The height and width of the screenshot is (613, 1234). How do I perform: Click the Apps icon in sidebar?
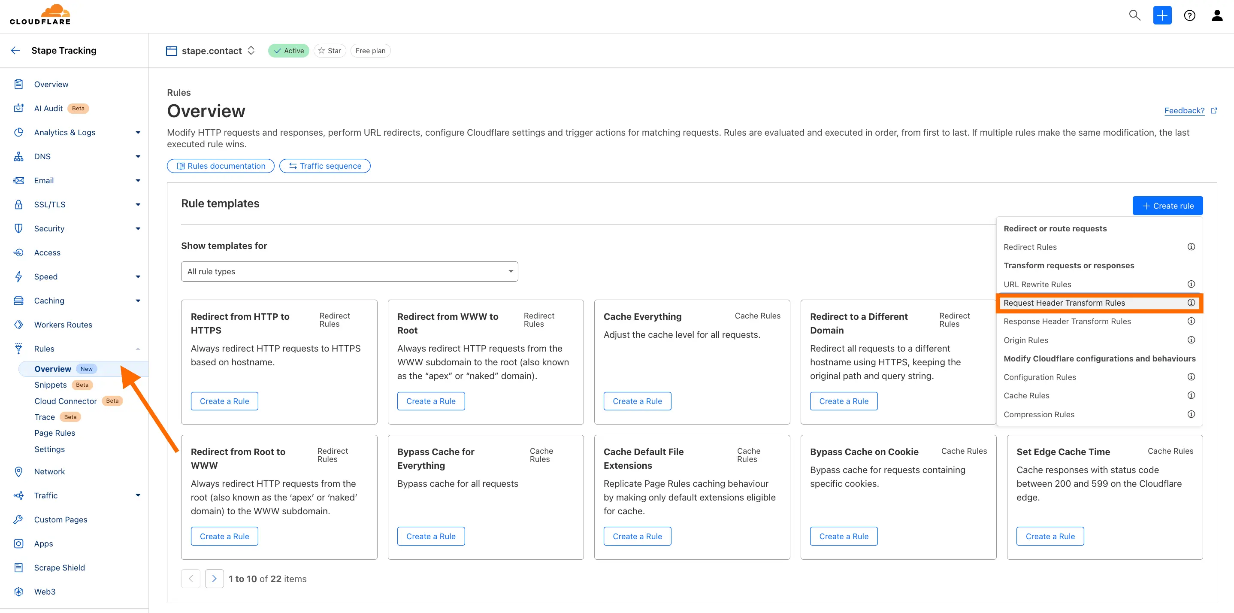19,543
